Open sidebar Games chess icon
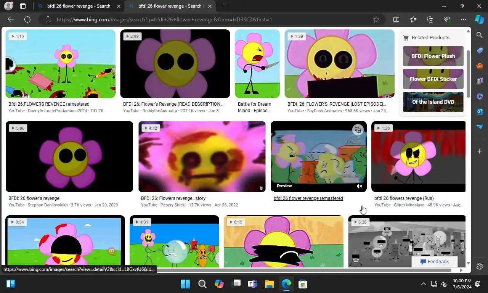488x293 pixels. [x=480, y=81]
